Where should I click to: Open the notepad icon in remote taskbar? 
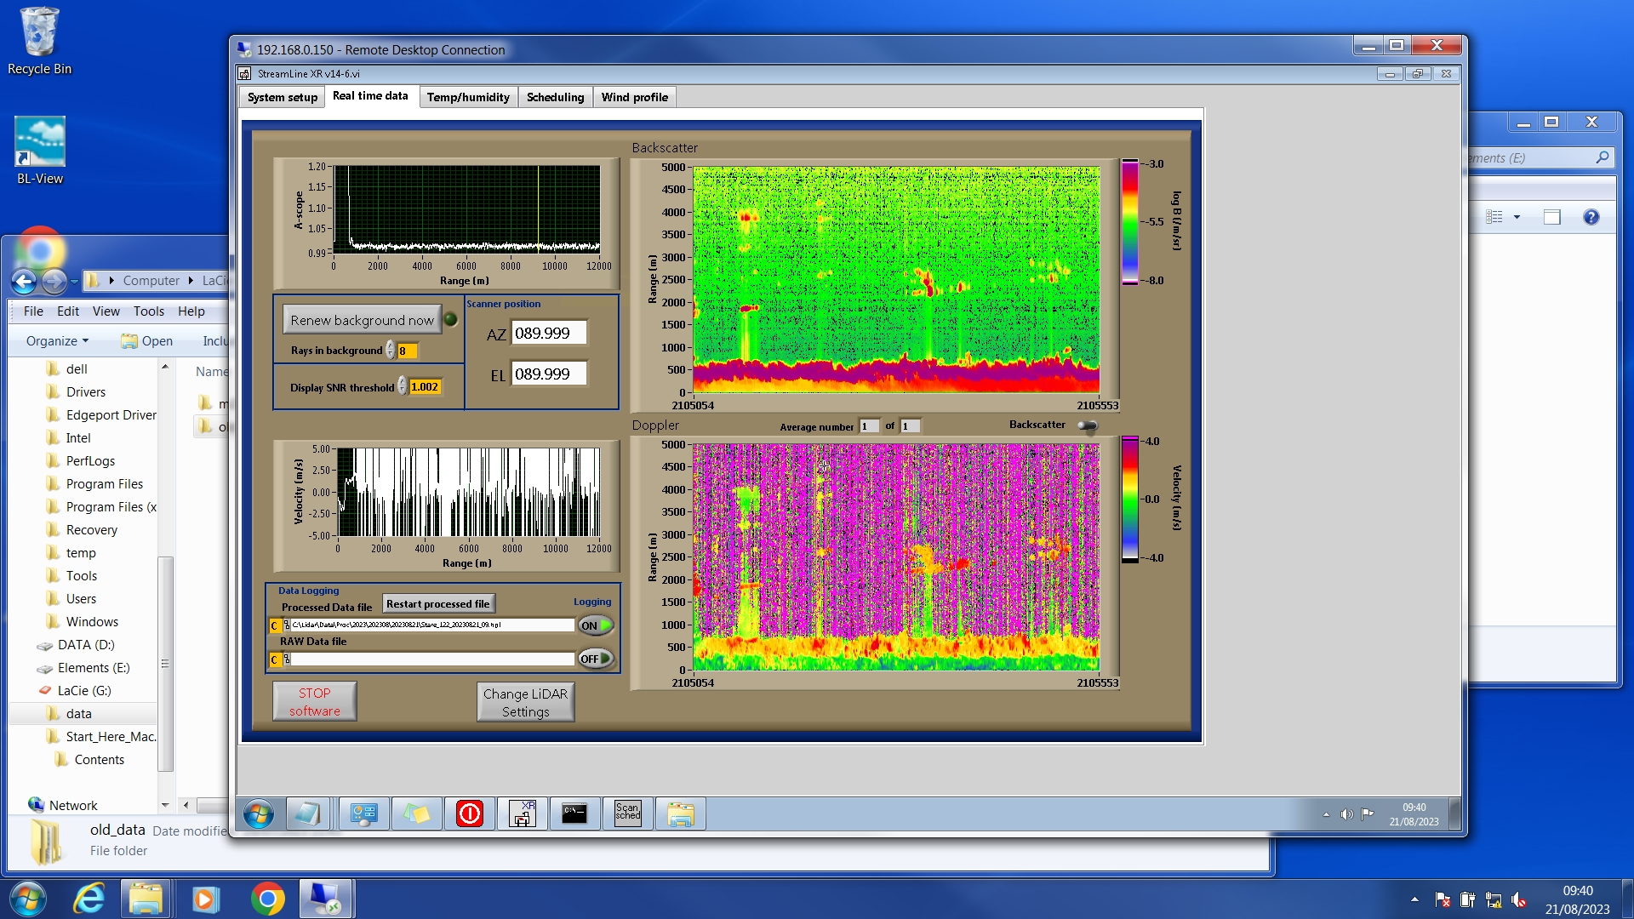pyautogui.click(x=306, y=813)
